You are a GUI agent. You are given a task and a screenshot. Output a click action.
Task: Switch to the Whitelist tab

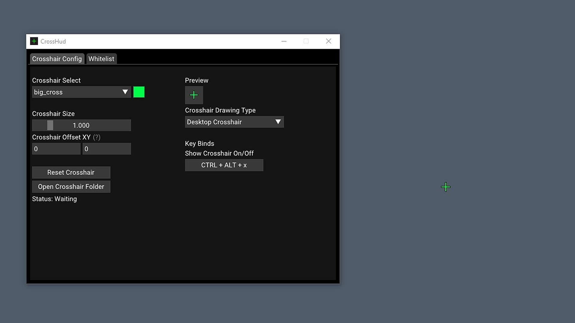(101, 59)
